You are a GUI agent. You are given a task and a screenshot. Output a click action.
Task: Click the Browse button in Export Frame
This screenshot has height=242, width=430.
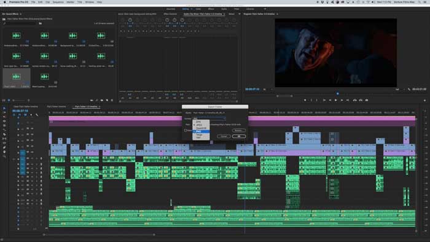pyautogui.click(x=238, y=130)
